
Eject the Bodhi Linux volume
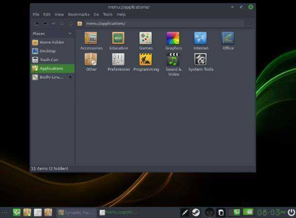70,78
